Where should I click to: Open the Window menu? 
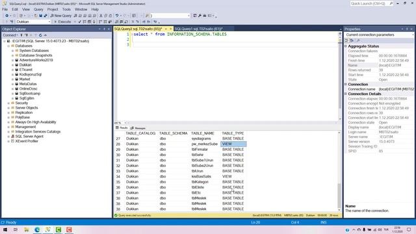pos(81,9)
